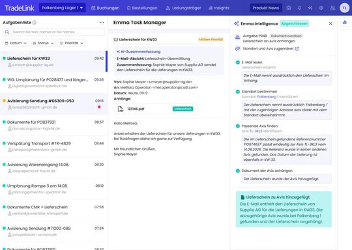This screenshot has width=352, height=250.
Task: Open the Ladungsträger menu
Action: [183, 8]
